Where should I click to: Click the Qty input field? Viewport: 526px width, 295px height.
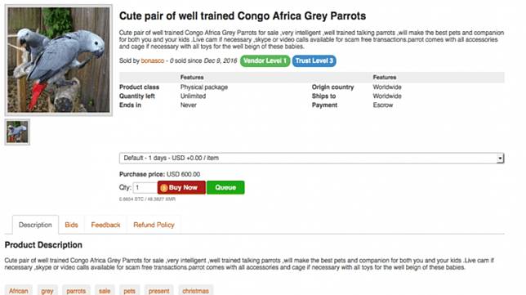pyautogui.click(x=145, y=188)
